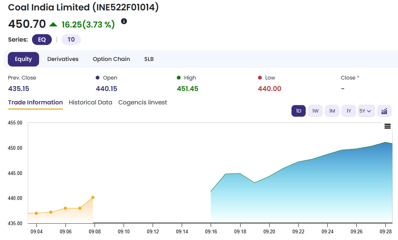Click the info icon beside price change
This screenshot has height=240, width=398.
pyautogui.click(x=124, y=21)
